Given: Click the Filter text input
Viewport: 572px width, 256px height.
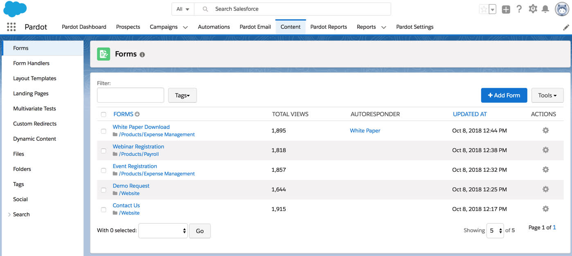Looking at the screenshot, I should (131, 95).
